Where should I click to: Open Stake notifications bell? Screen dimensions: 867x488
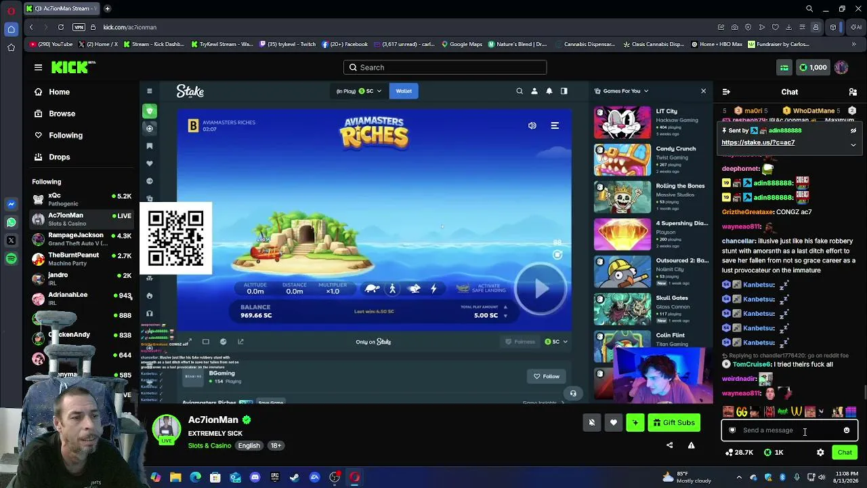[549, 91]
